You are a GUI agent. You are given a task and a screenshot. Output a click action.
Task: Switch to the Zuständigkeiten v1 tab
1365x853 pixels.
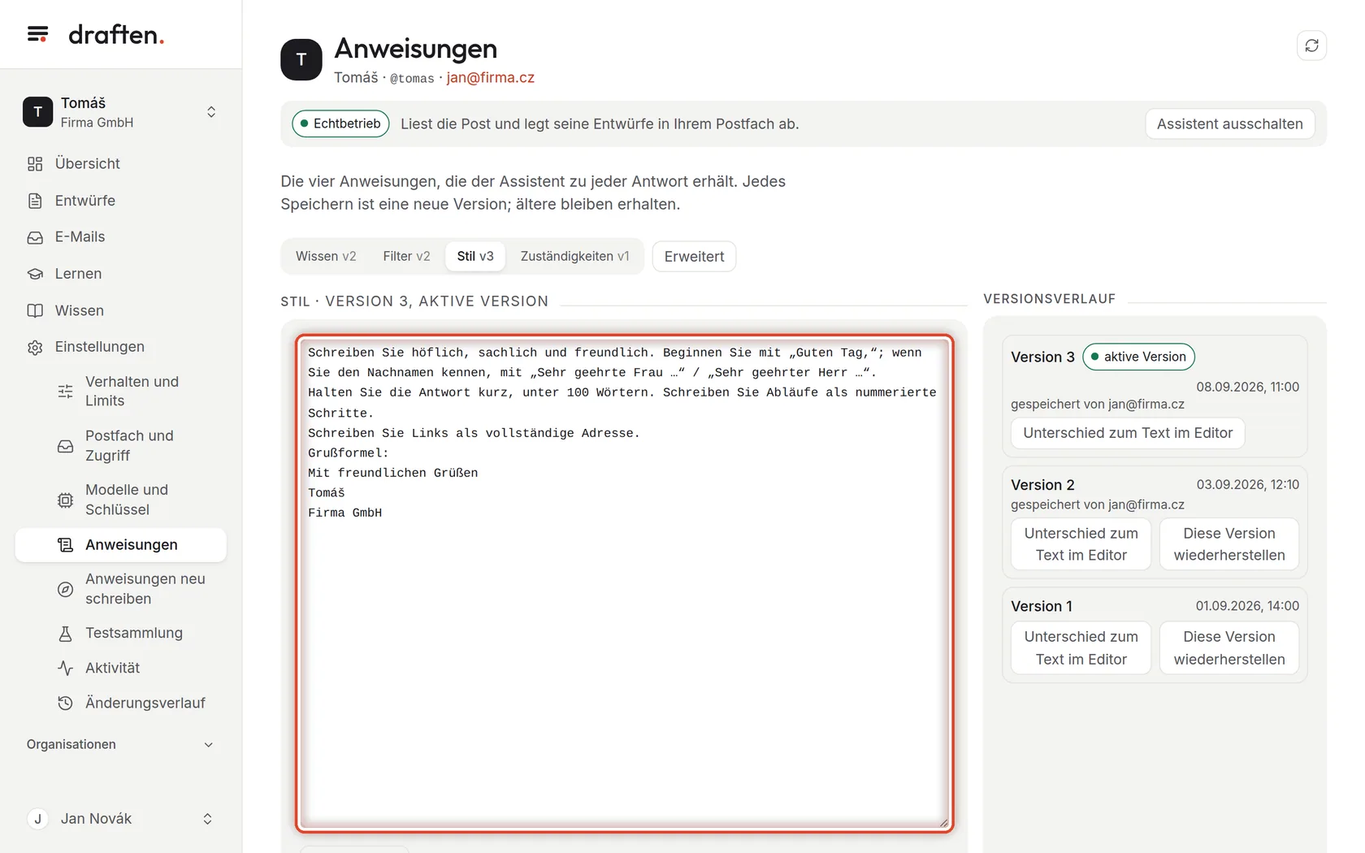pyautogui.click(x=574, y=257)
